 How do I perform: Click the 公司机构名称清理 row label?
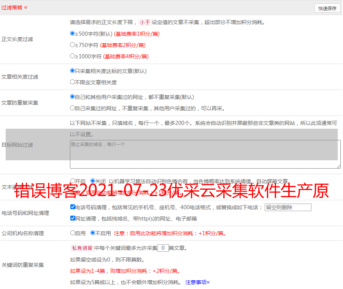pos(23,233)
